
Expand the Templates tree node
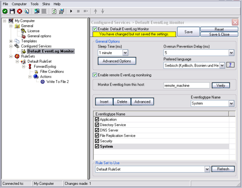(x=11, y=41)
